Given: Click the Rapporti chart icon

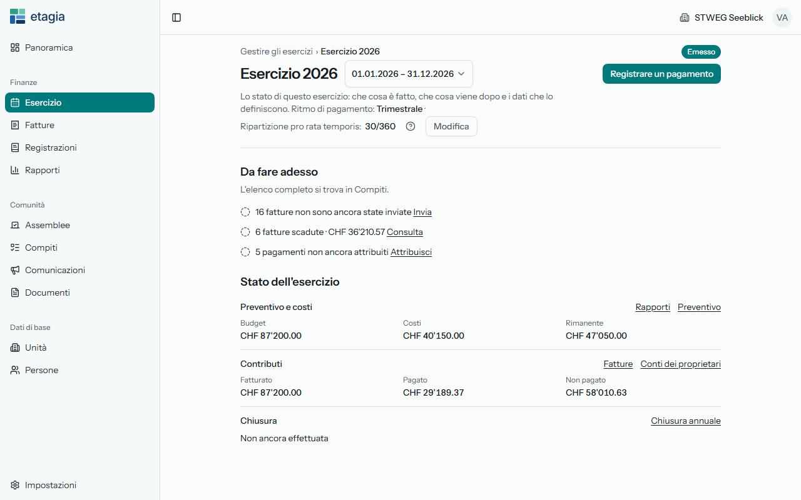Looking at the screenshot, I should click(x=15, y=170).
